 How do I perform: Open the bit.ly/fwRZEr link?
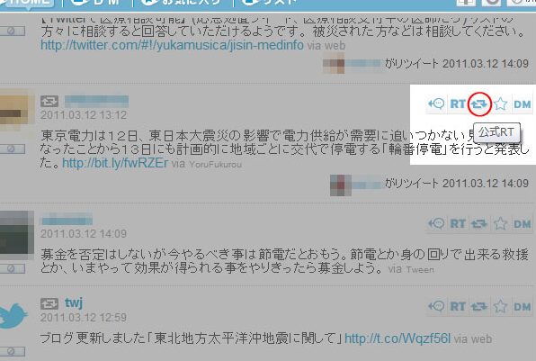click(115, 163)
